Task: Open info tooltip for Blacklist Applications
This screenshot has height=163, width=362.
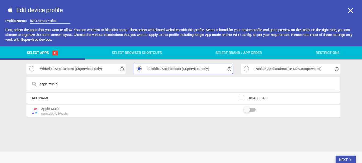Action: [x=229, y=69]
